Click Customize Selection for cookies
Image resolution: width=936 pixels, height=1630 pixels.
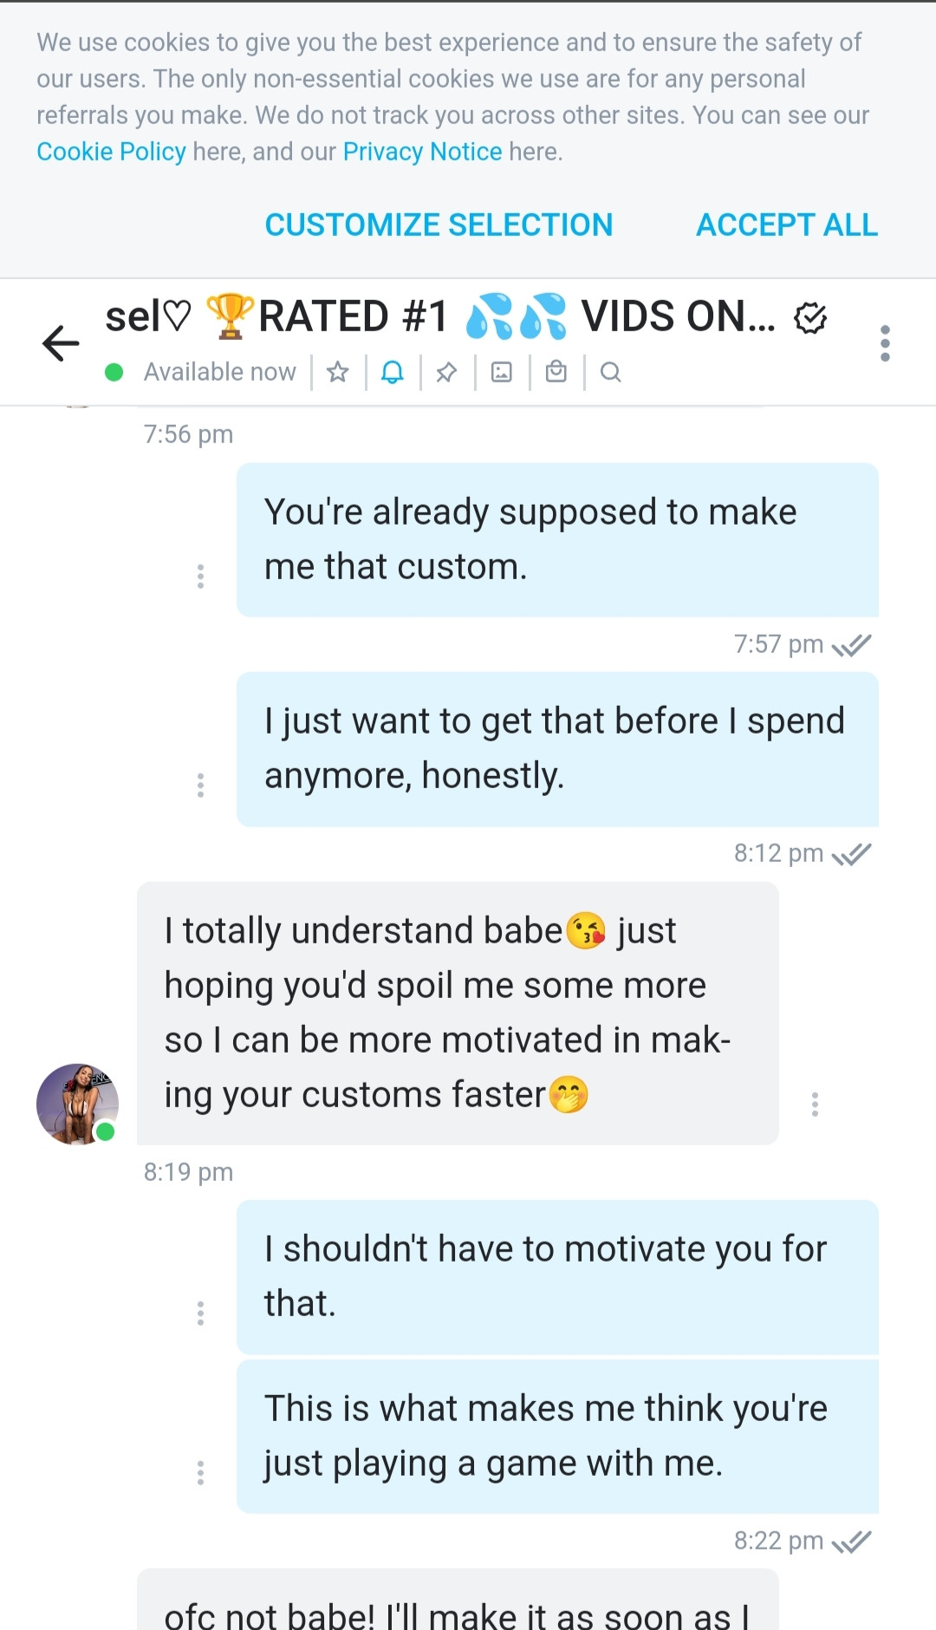pos(439,225)
